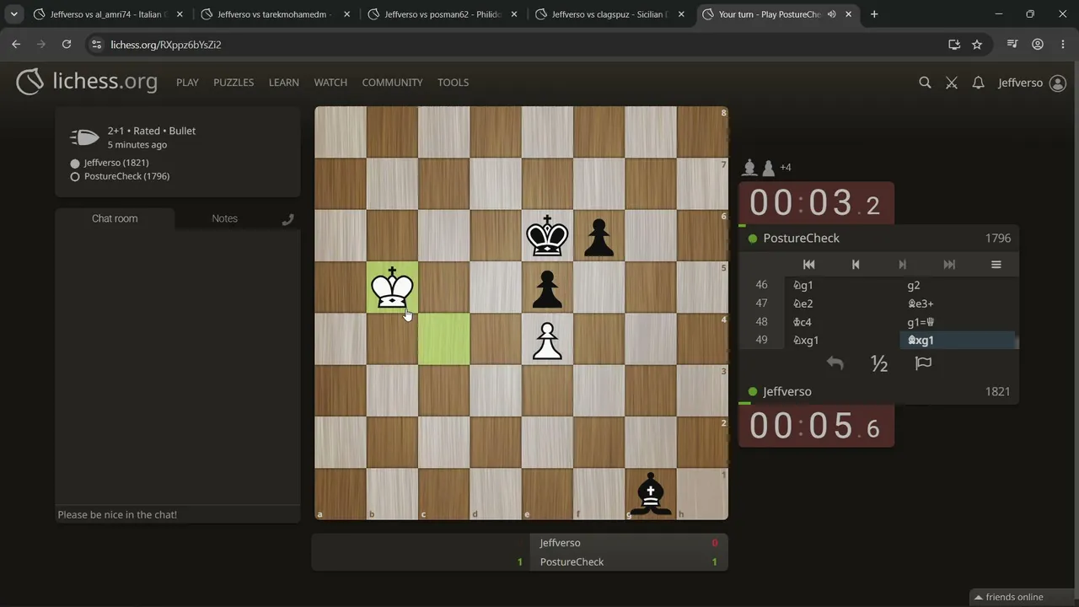Jump to the last move

click(x=949, y=265)
